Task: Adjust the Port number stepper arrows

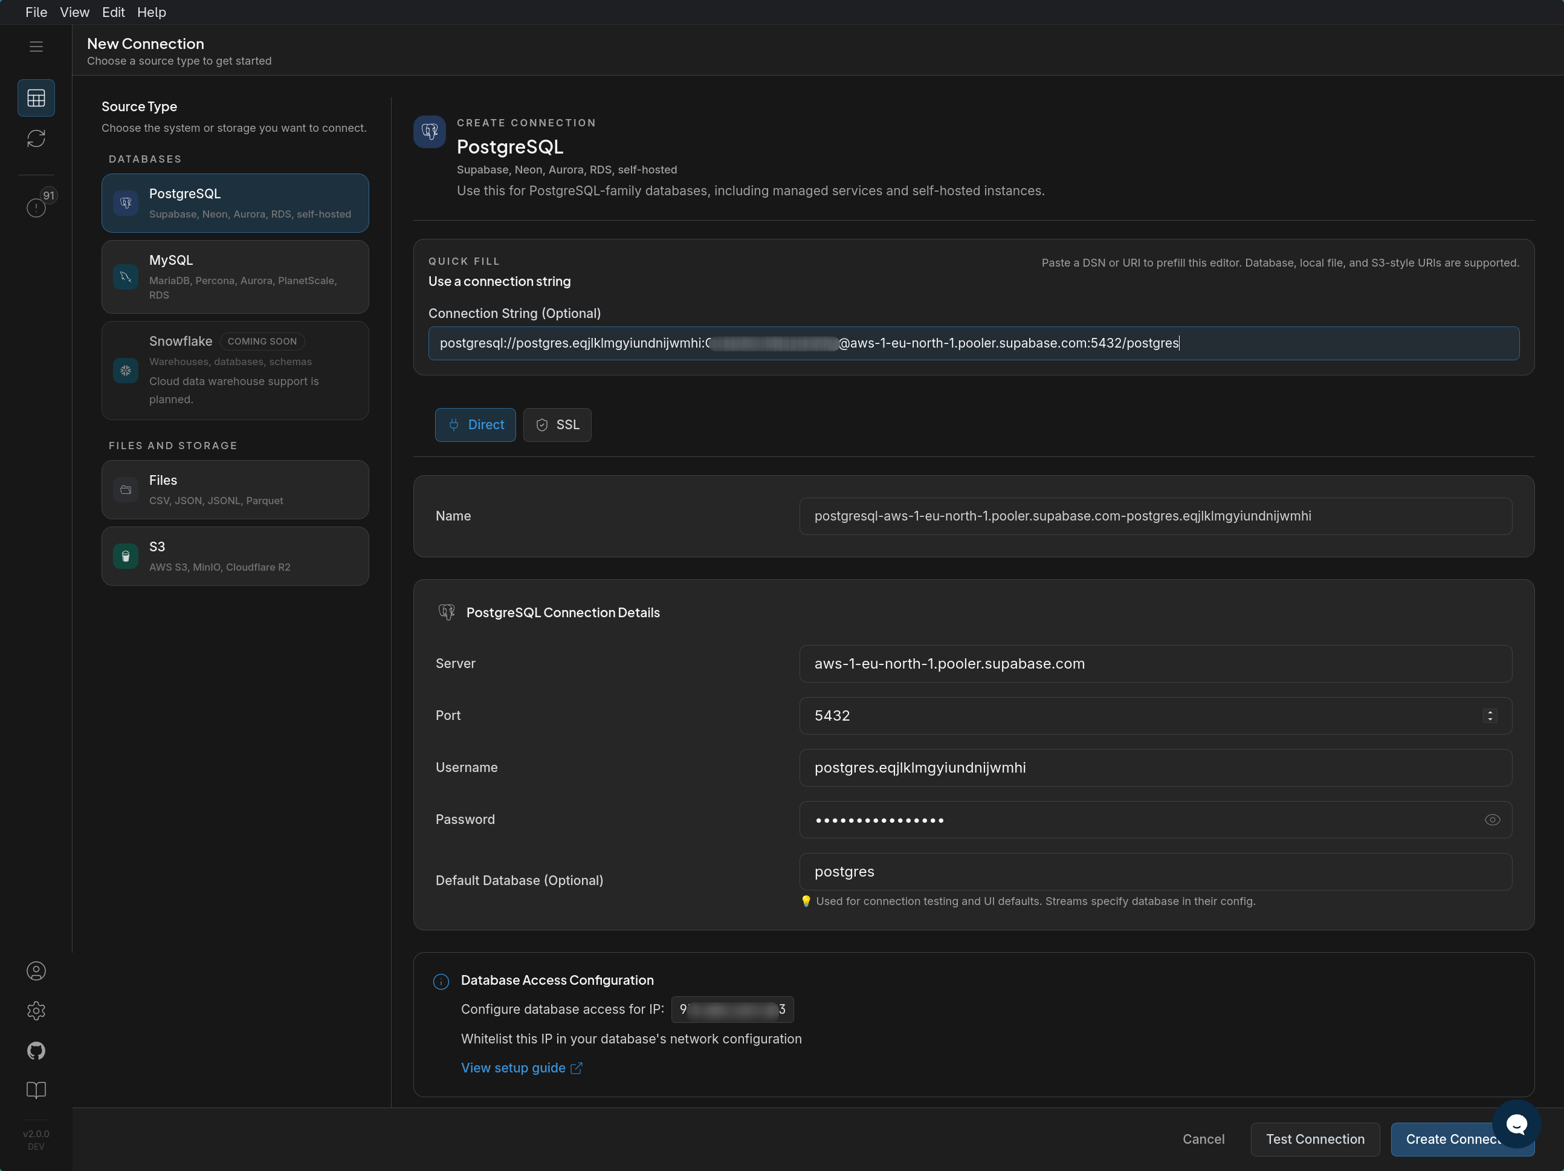Action: click(x=1490, y=716)
